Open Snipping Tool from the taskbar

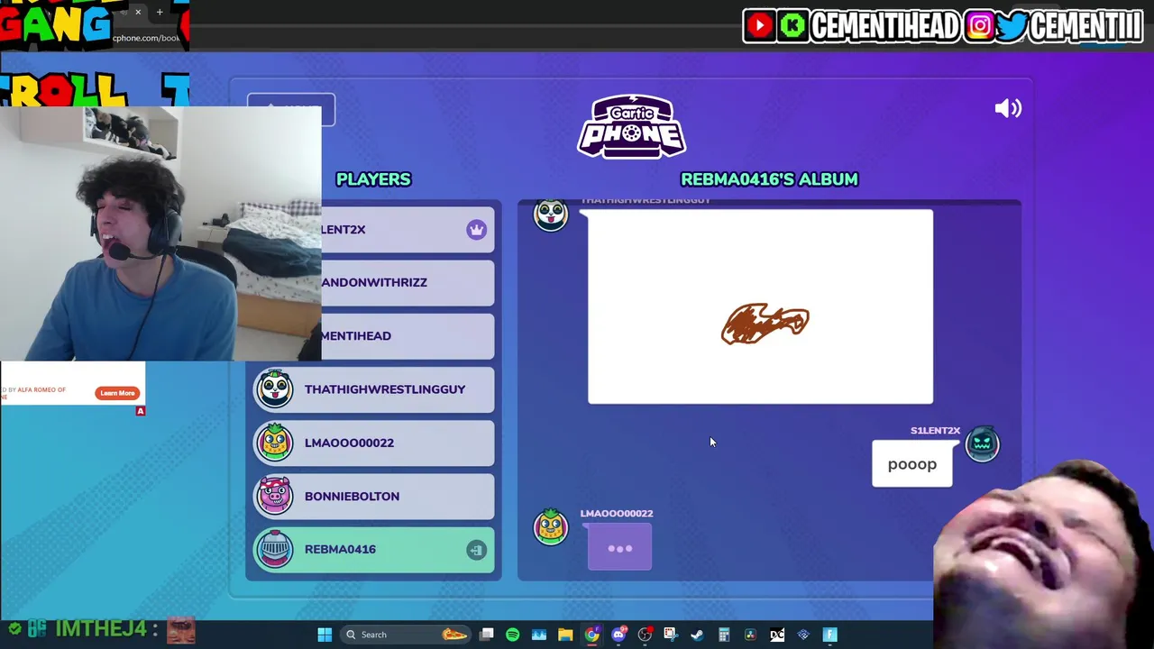click(671, 635)
